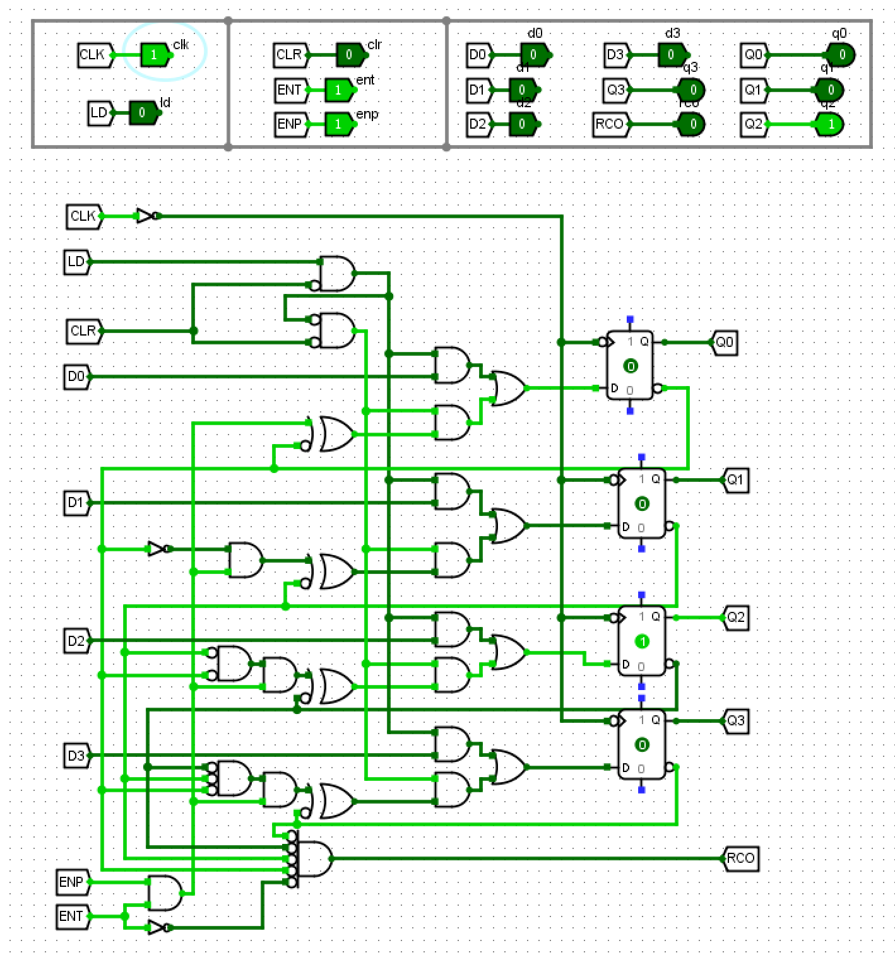Viewport: 895px width, 960px height.
Task: Select the D3 tunnel in the main circuit
Action: (78, 755)
